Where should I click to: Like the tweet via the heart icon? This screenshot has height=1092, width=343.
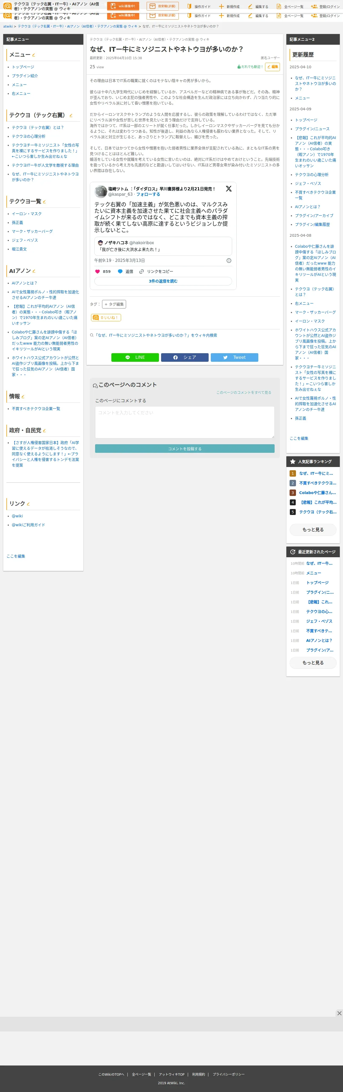97,271
